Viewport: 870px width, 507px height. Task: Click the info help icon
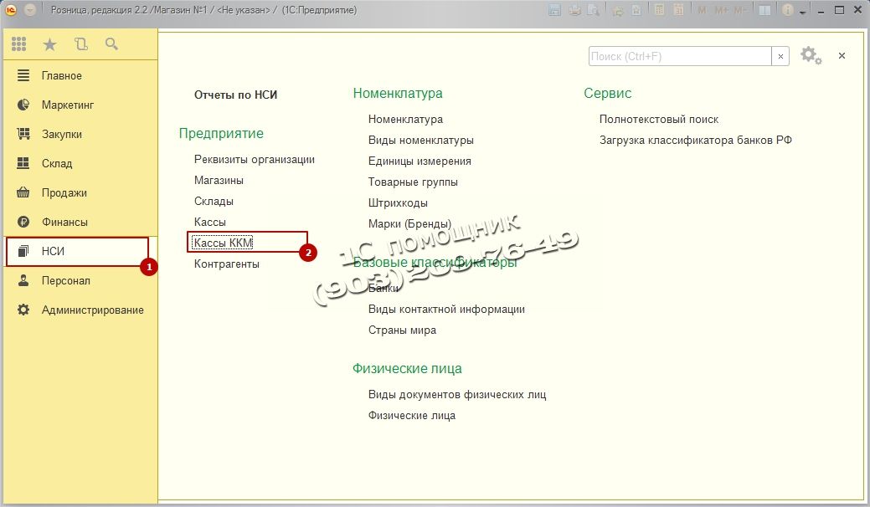tap(788, 11)
